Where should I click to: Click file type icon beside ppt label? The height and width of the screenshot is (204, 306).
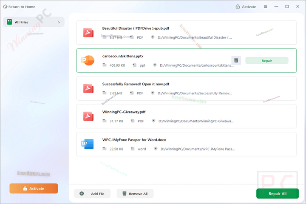(x=134, y=65)
